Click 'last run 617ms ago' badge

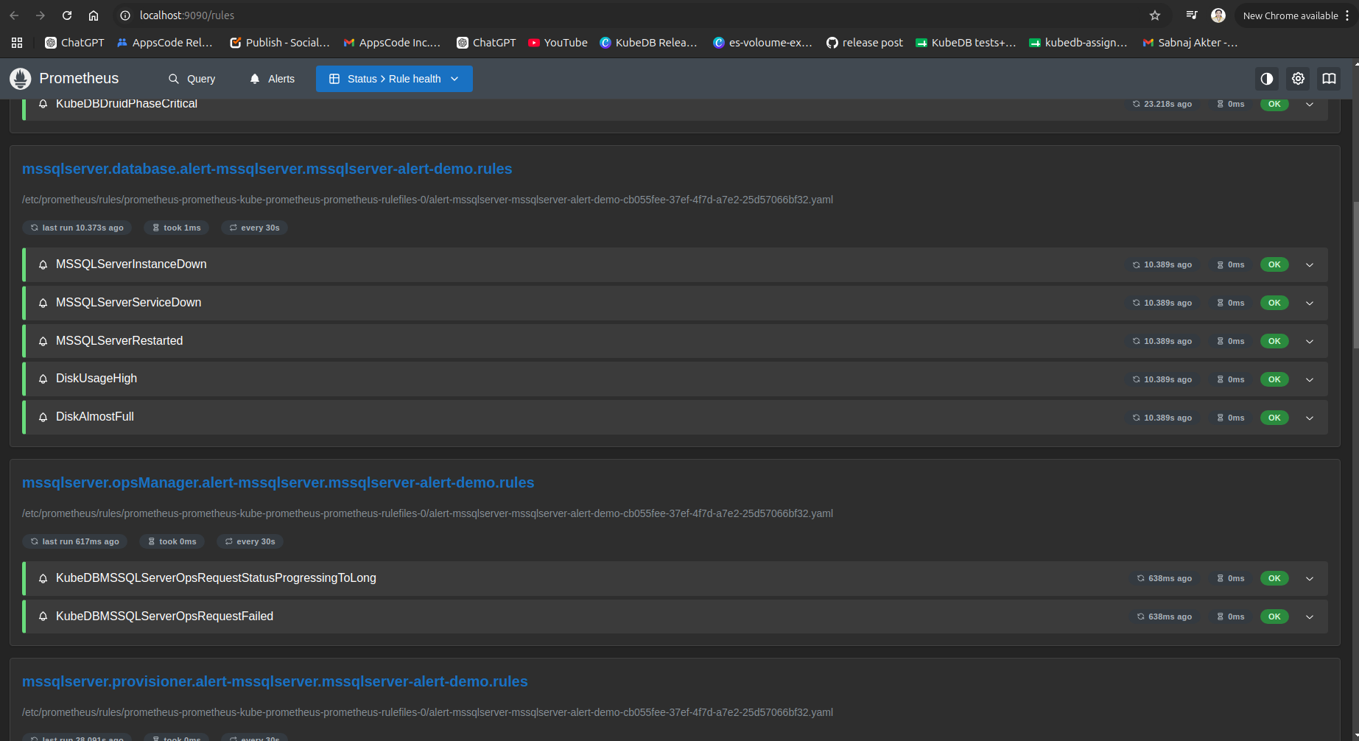pos(75,541)
